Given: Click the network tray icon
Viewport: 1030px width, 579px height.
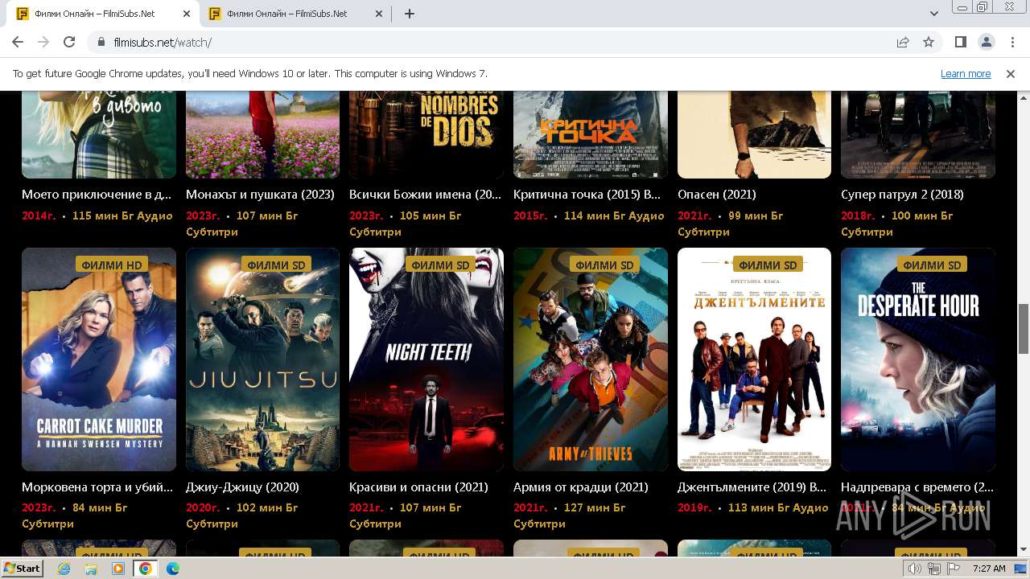Looking at the screenshot, I should coord(933,569).
